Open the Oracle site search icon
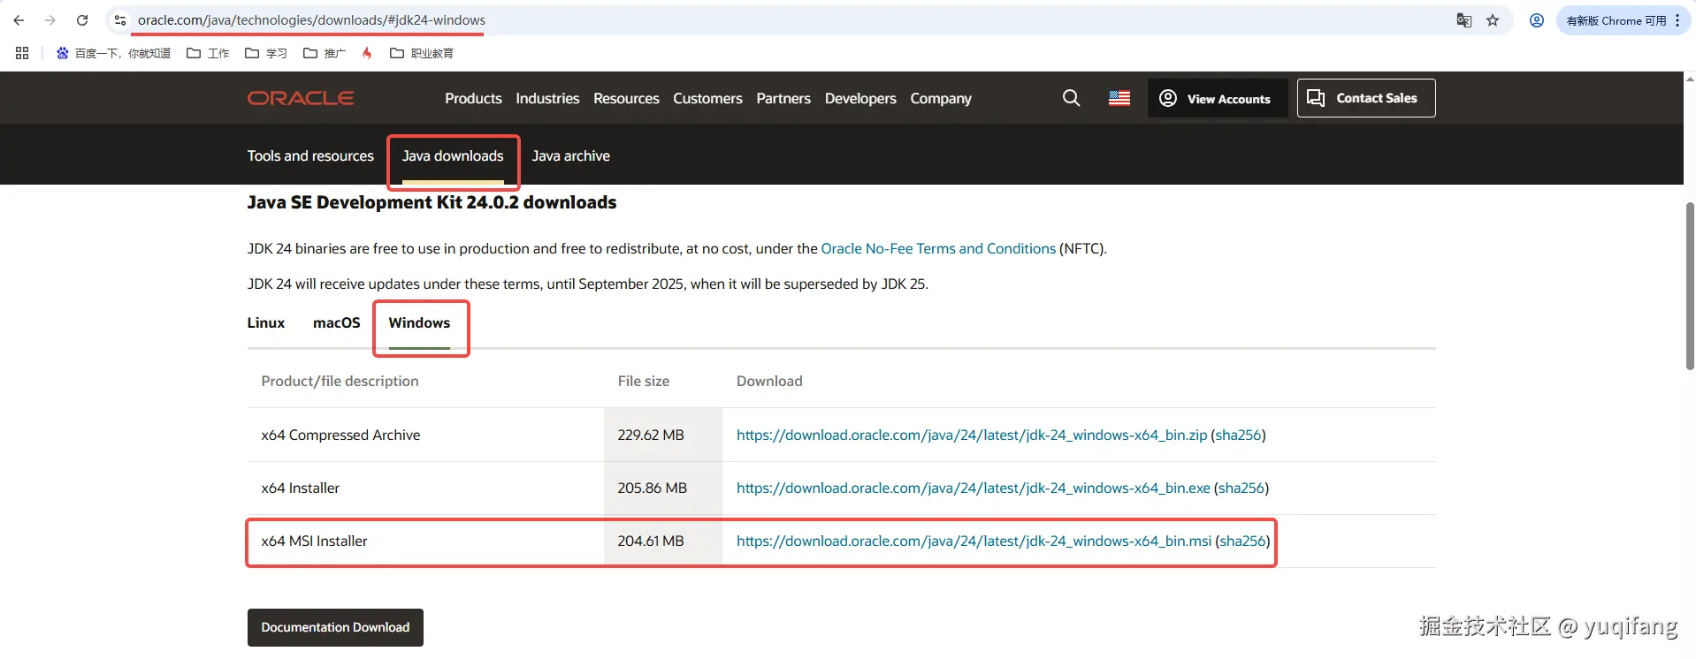1696x659 pixels. point(1071,98)
